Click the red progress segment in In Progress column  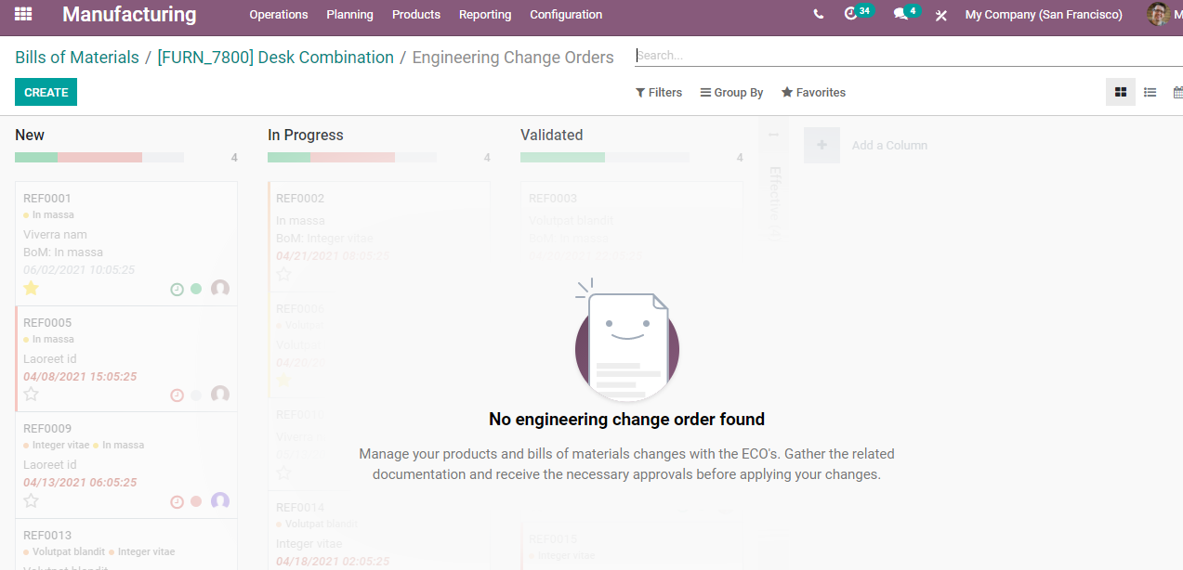point(352,157)
